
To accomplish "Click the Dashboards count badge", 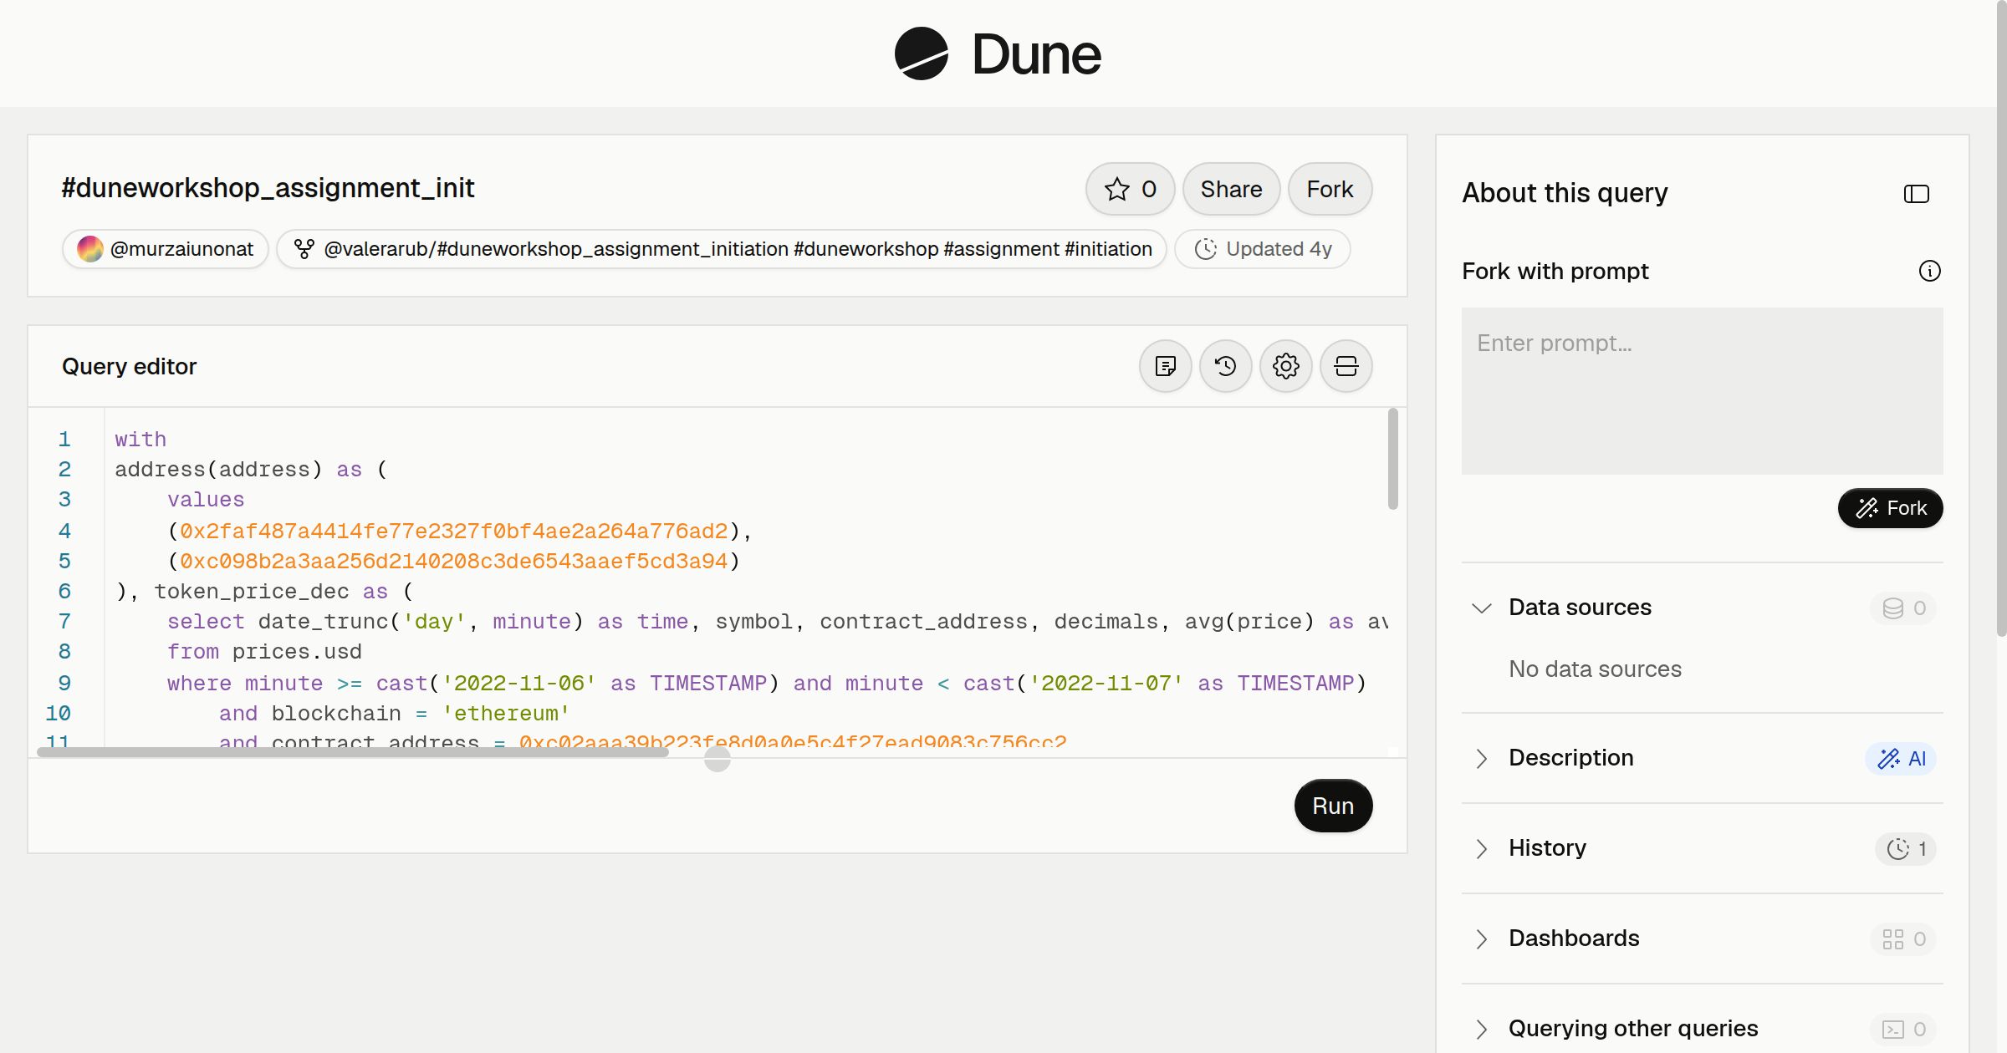I will click(1903, 939).
